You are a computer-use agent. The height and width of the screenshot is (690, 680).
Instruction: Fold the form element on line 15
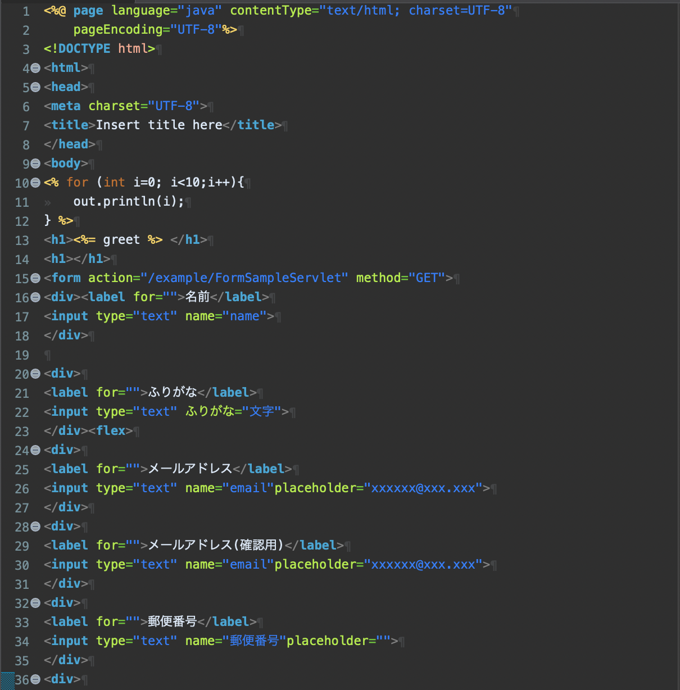point(35,278)
